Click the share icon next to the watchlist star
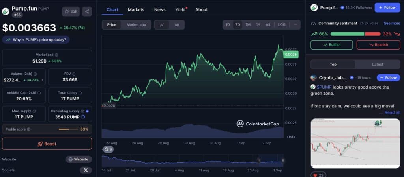Viewport: 404px width, 177px height. [87, 11]
